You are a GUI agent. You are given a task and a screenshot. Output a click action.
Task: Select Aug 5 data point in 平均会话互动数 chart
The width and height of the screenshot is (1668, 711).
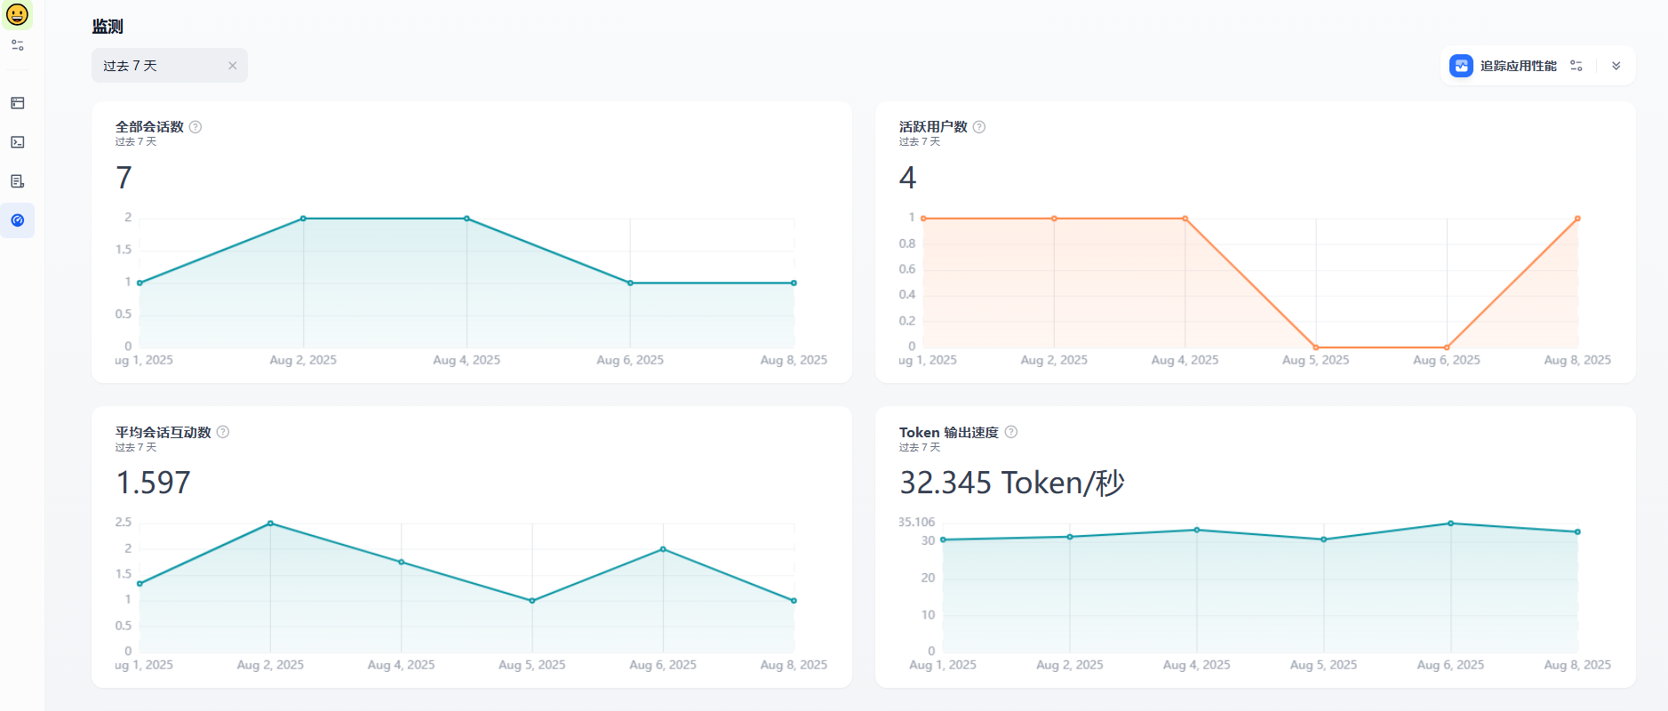pyautogui.click(x=532, y=601)
